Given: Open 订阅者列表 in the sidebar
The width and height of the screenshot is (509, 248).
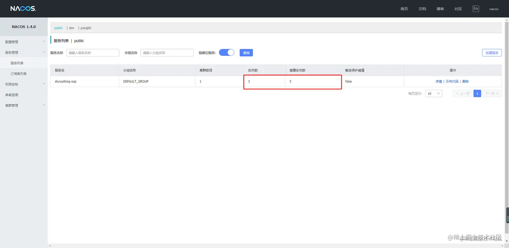Looking at the screenshot, I should [18, 74].
